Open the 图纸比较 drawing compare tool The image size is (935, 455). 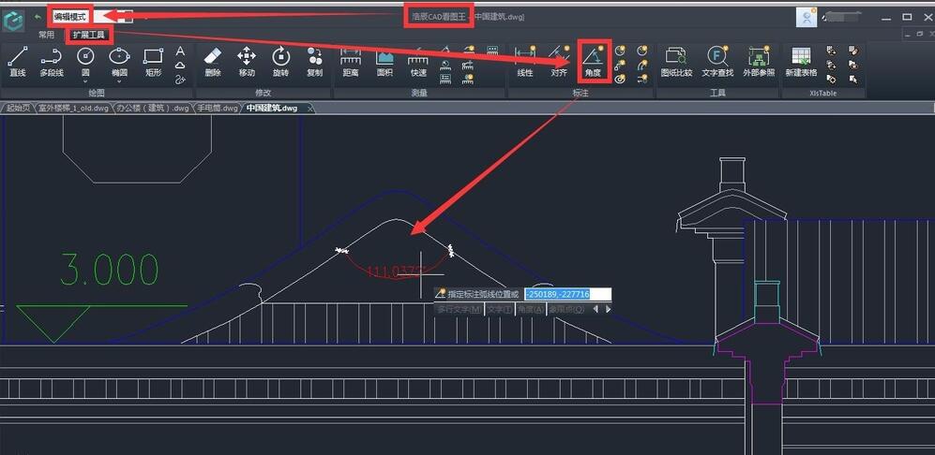[x=676, y=61]
